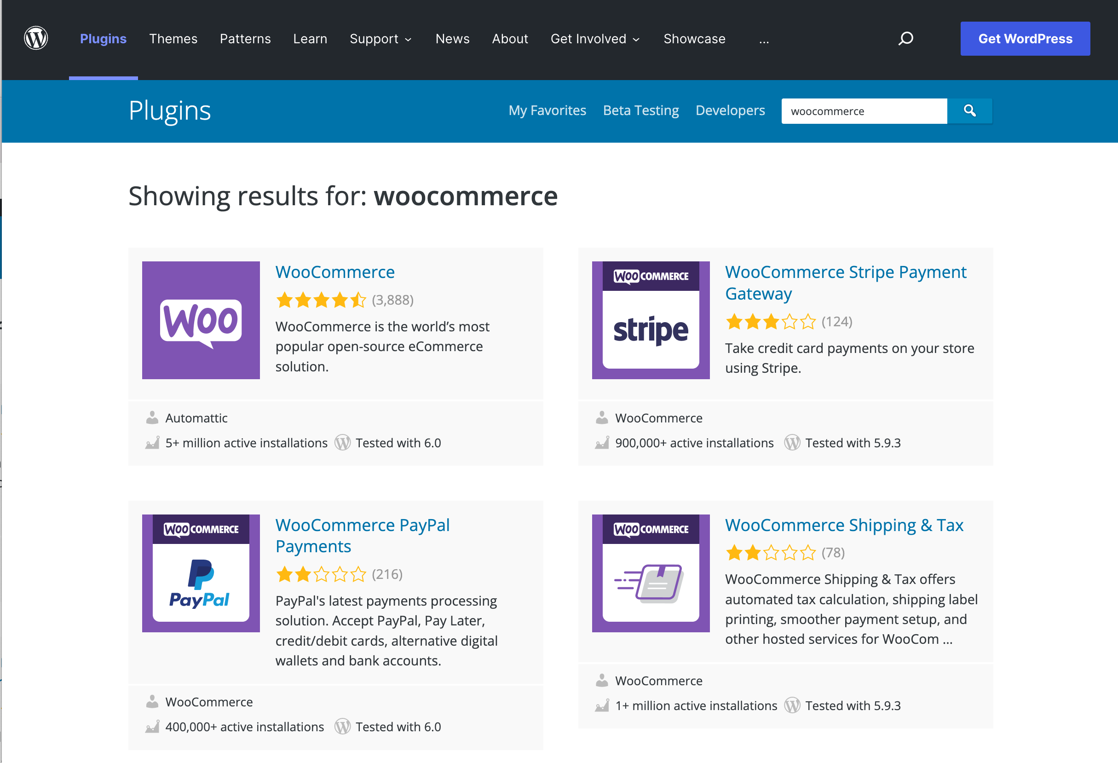Open the About menu item
1118x763 pixels.
[510, 39]
